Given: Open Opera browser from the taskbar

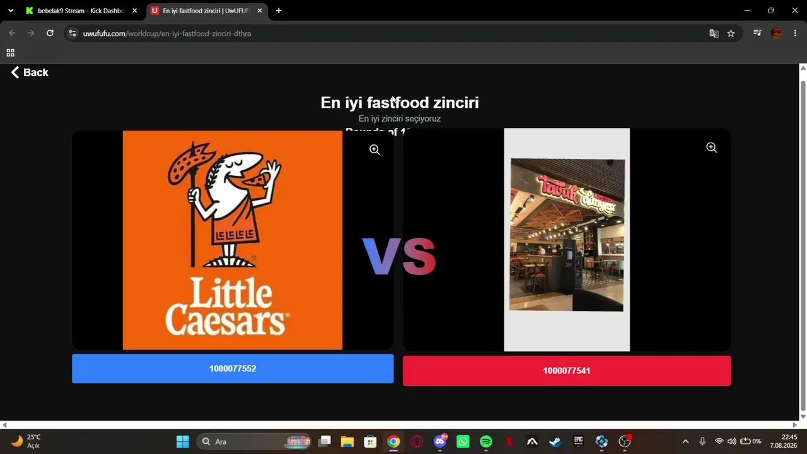Looking at the screenshot, I should (417, 441).
